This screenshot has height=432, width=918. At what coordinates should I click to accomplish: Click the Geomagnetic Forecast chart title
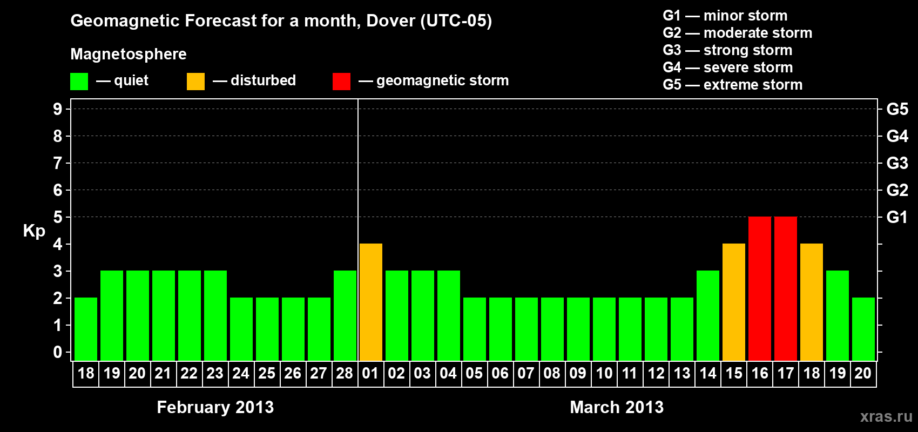pos(281,21)
